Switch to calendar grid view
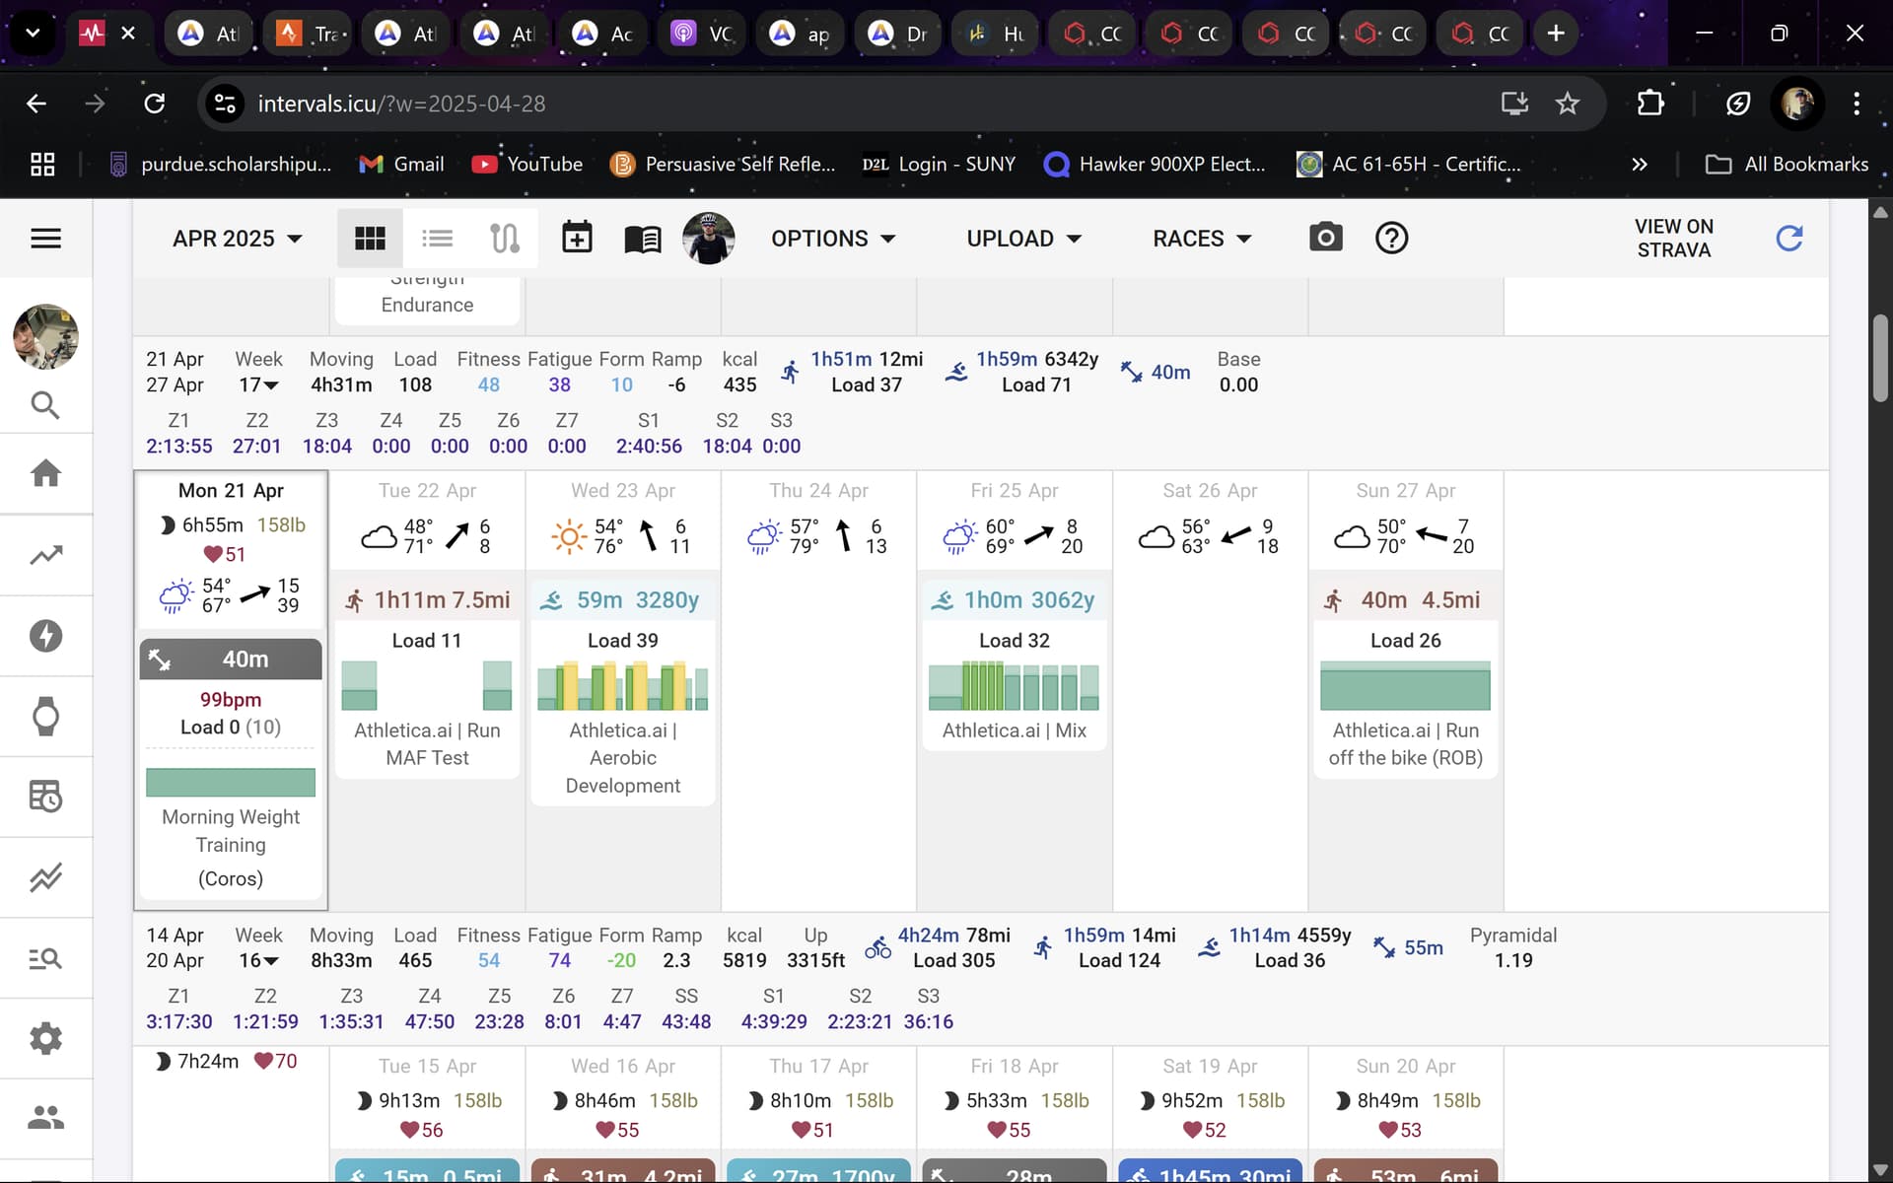1893x1183 pixels. pos(370,238)
